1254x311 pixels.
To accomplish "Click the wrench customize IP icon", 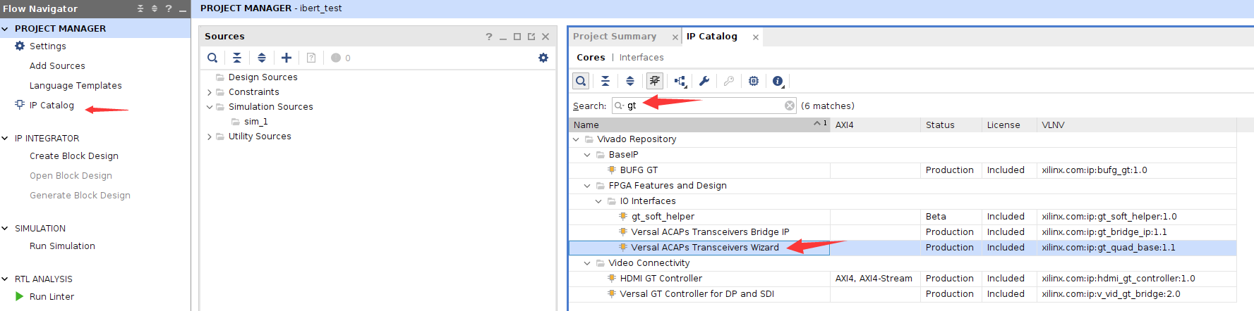I will click(x=704, y=81).
